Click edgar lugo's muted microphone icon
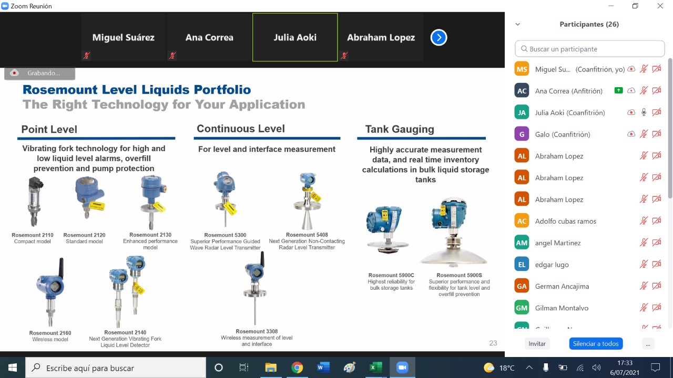Screen dimensions: 673x378 pyautogui.click(x=644, y=265)
